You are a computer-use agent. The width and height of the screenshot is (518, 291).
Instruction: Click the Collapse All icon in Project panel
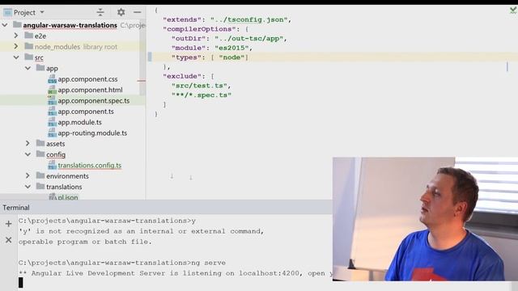(x=100, y=12)
